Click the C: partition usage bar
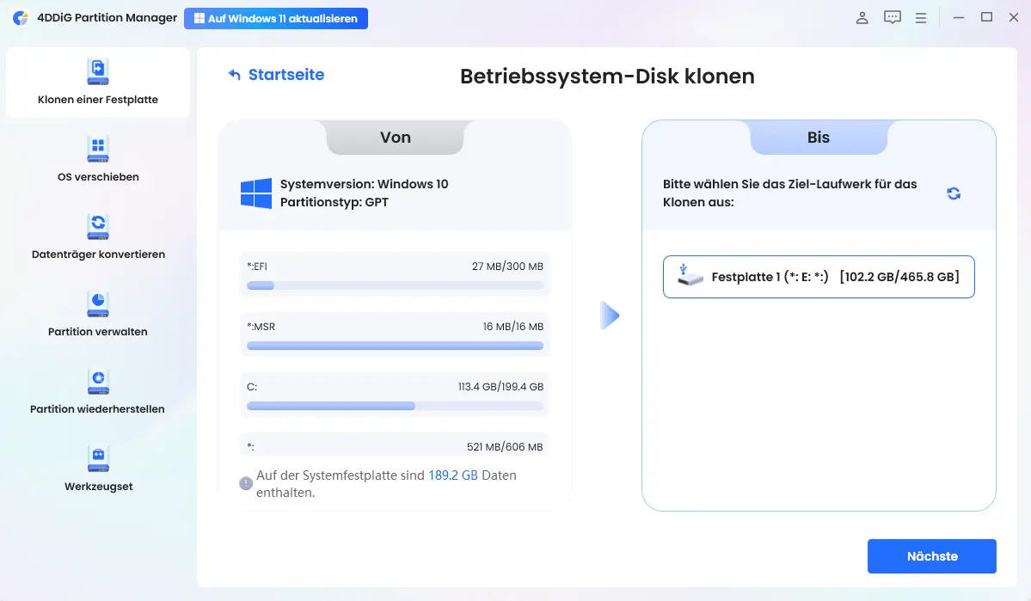This screenshot has height=601, width=1031. [396, 406]
